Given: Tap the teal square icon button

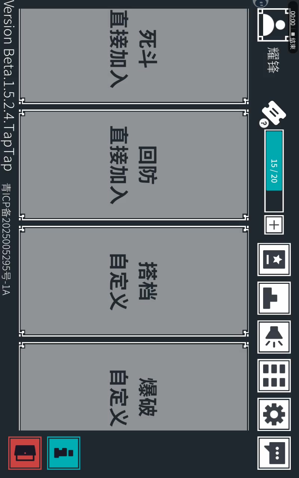Looking at the screenshot, I should [x=64, y=453].
